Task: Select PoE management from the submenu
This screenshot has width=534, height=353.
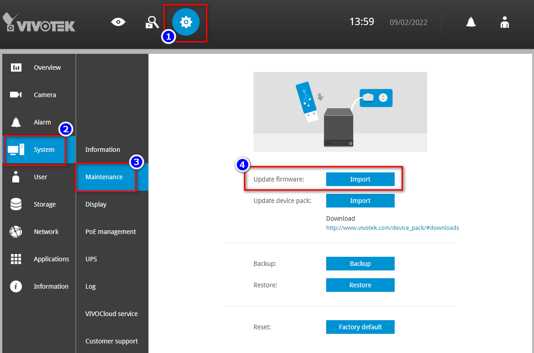Action: tap(110, 231)
